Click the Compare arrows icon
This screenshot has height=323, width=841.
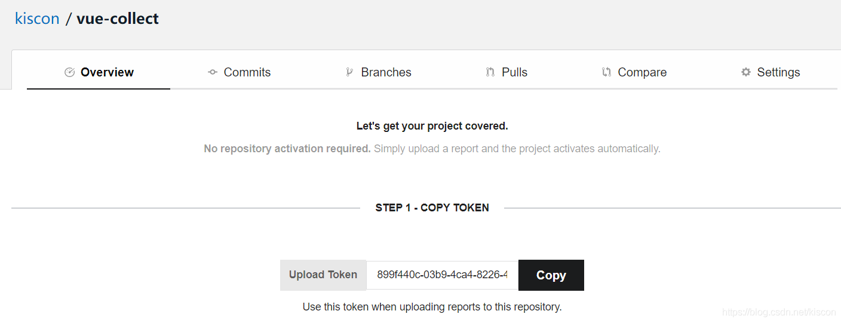click(x=606, y=72)
